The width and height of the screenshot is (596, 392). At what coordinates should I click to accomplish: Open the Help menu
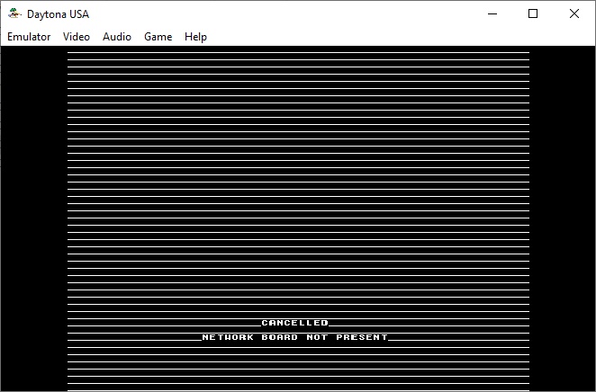pyautogui.click(x=195, y=37)
